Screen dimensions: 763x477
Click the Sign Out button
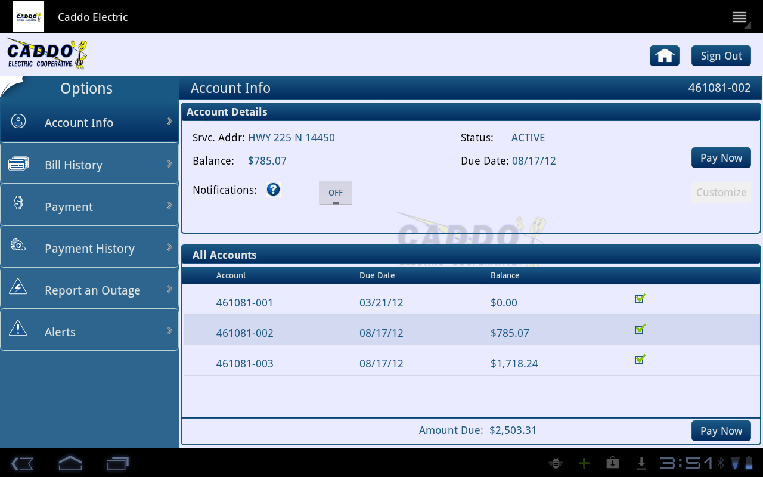pyautogui.click(x=721, y=56)
